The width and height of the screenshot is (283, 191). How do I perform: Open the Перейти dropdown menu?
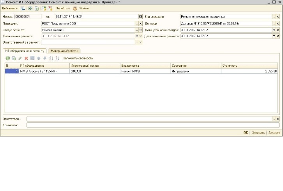[x=62, y=8]
